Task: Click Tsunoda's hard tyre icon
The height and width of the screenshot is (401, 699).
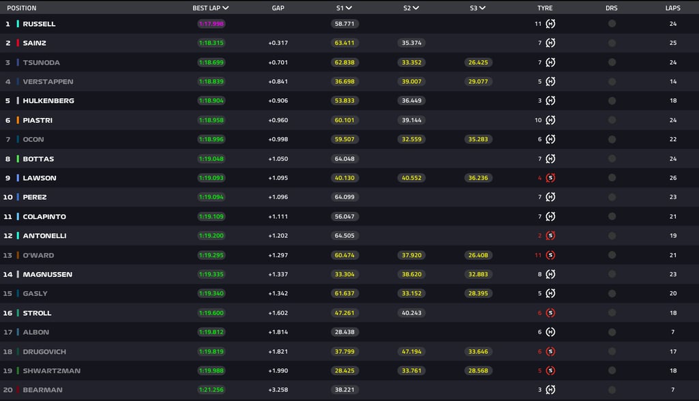Action: click(x=551, y=62)
